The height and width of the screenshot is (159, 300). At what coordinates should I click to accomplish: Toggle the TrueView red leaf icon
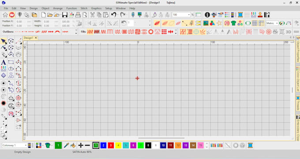[157, 23]
